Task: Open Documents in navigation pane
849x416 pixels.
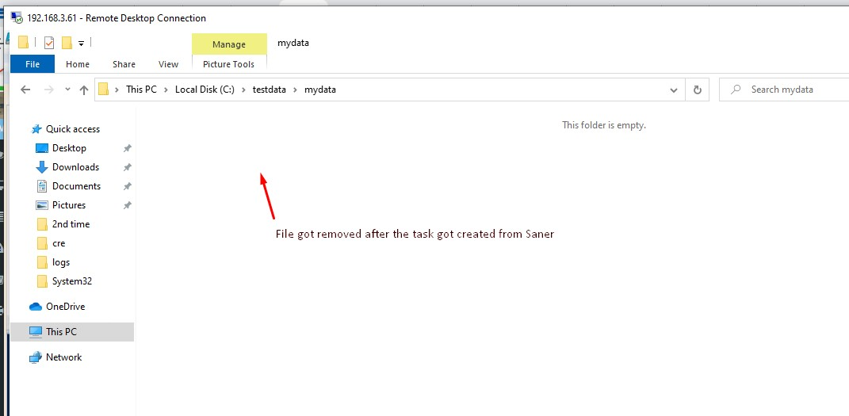Action: coord(76,185)
